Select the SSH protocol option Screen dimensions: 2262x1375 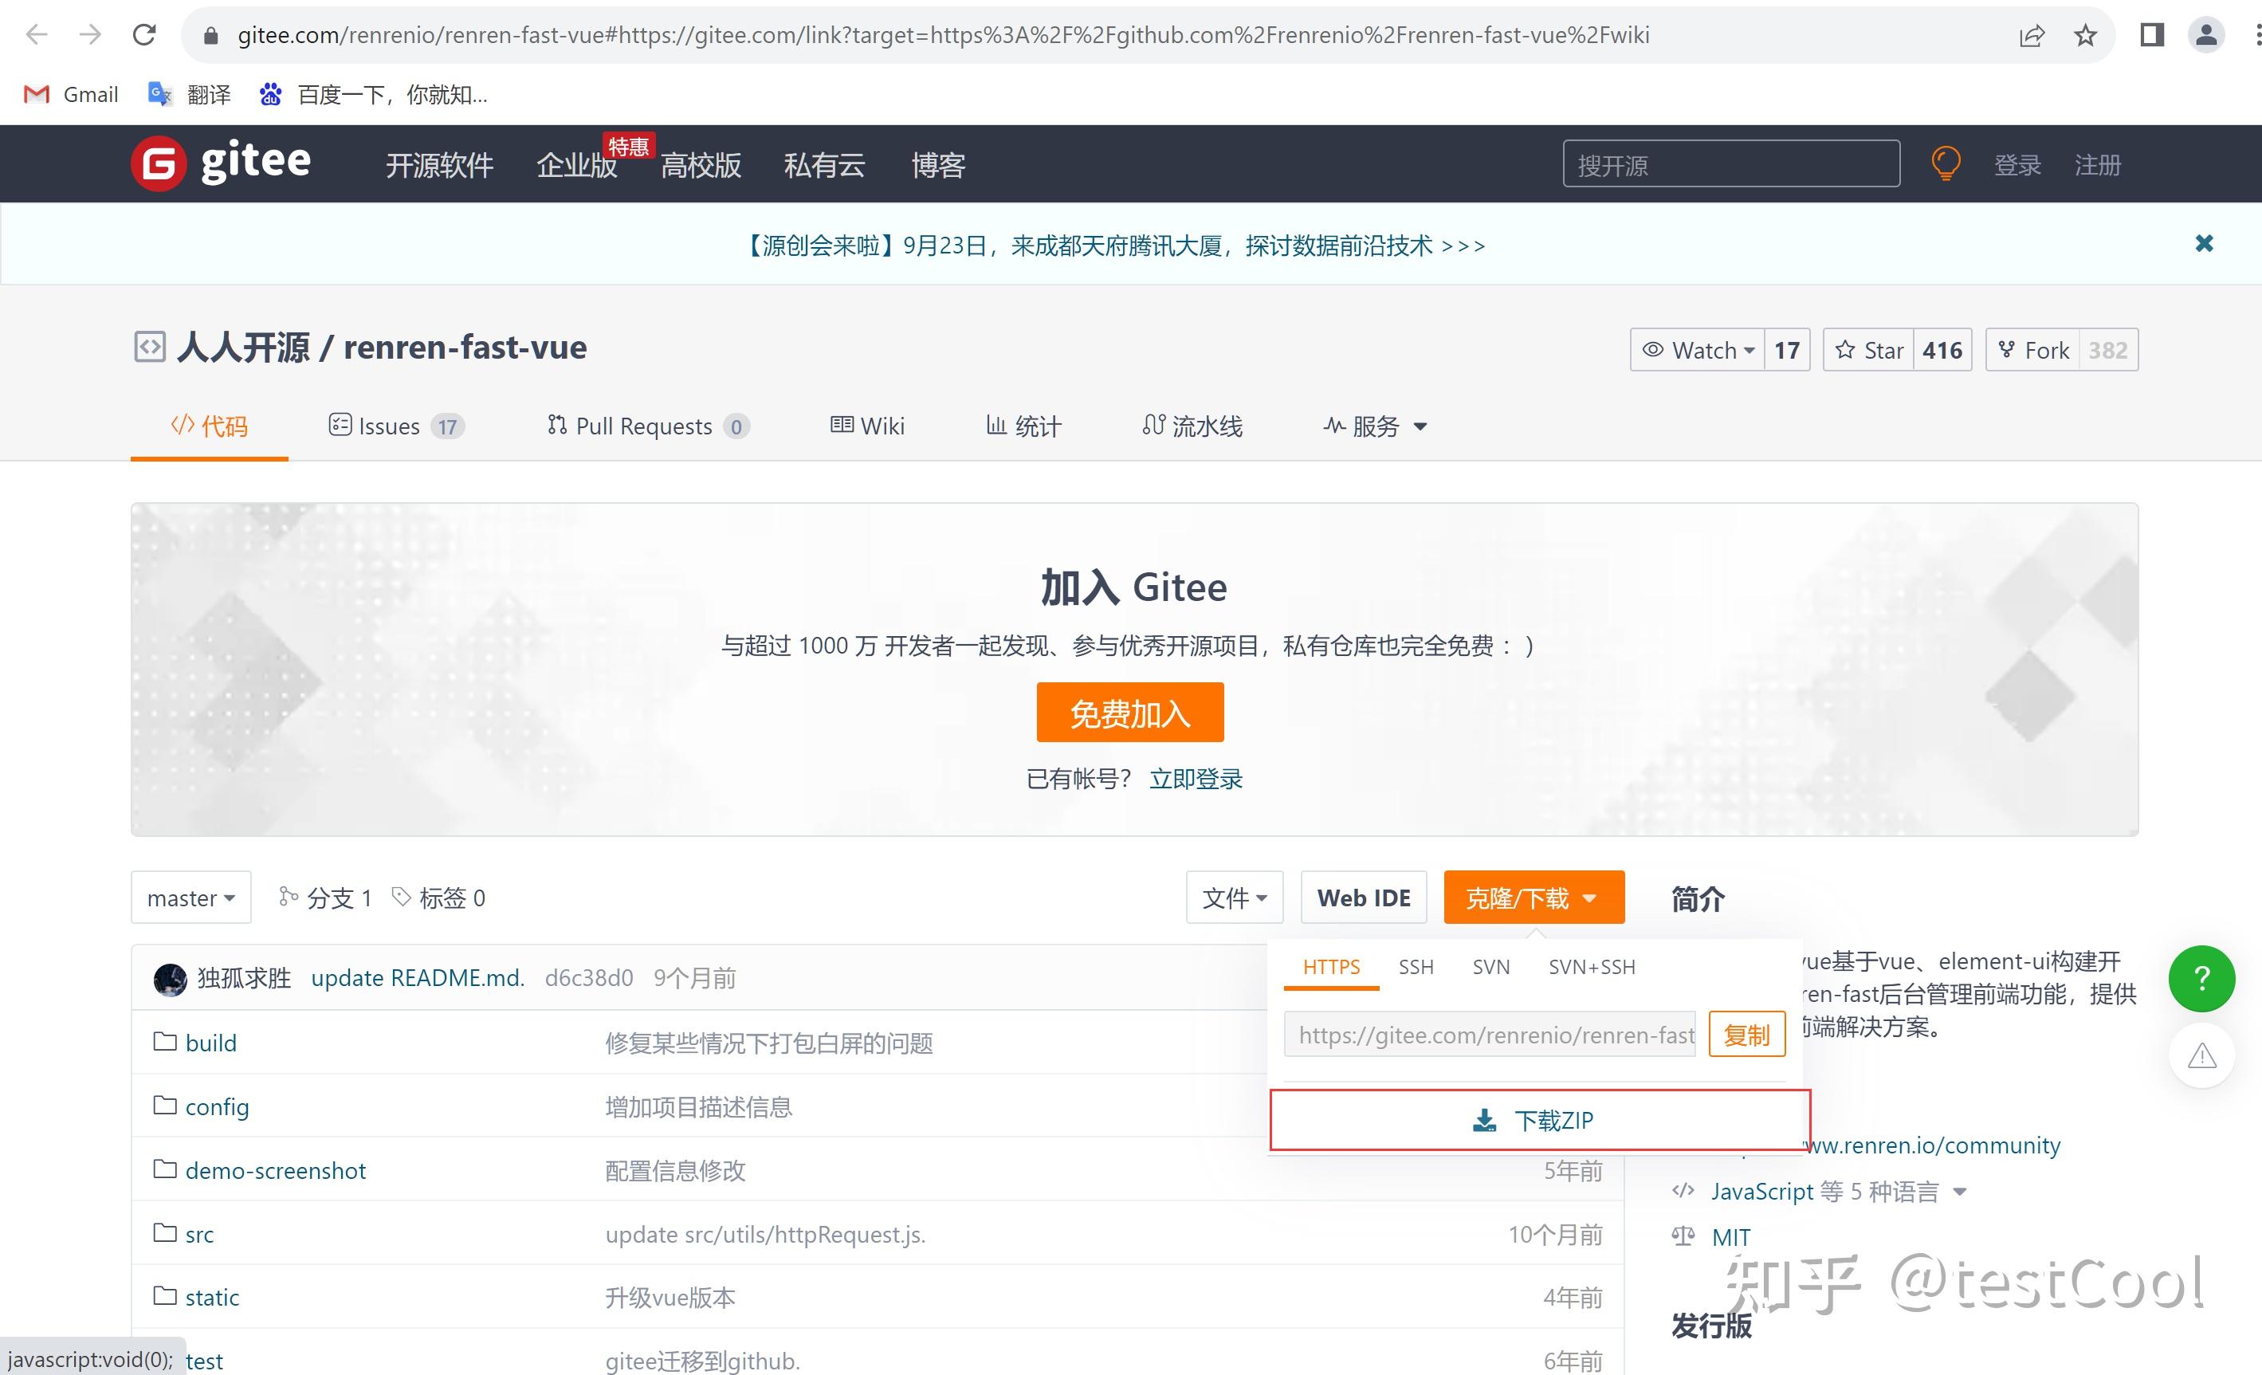[x=1416, y=967]
